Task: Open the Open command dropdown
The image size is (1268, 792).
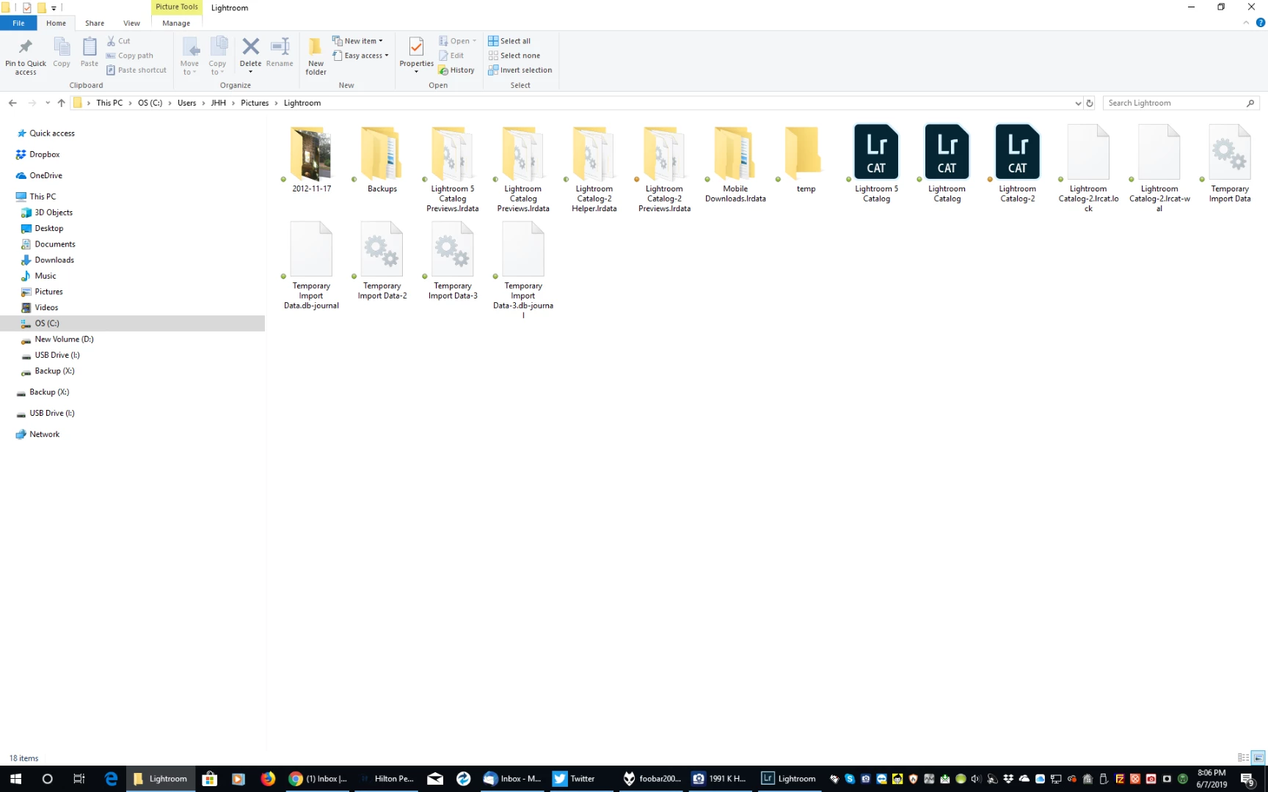Action: tap(458, 41)
